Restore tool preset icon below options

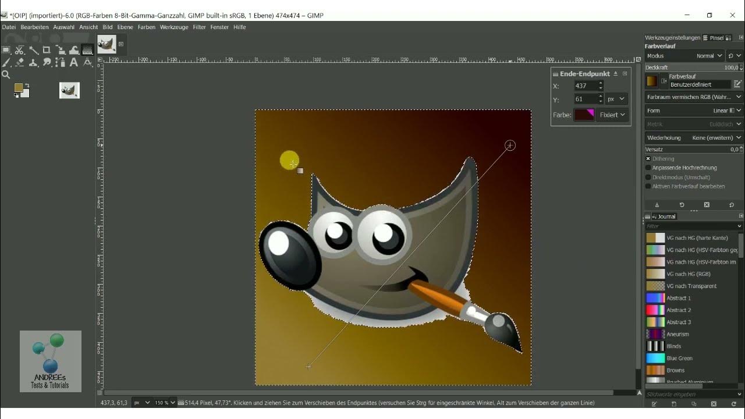(x=682, y=205)
